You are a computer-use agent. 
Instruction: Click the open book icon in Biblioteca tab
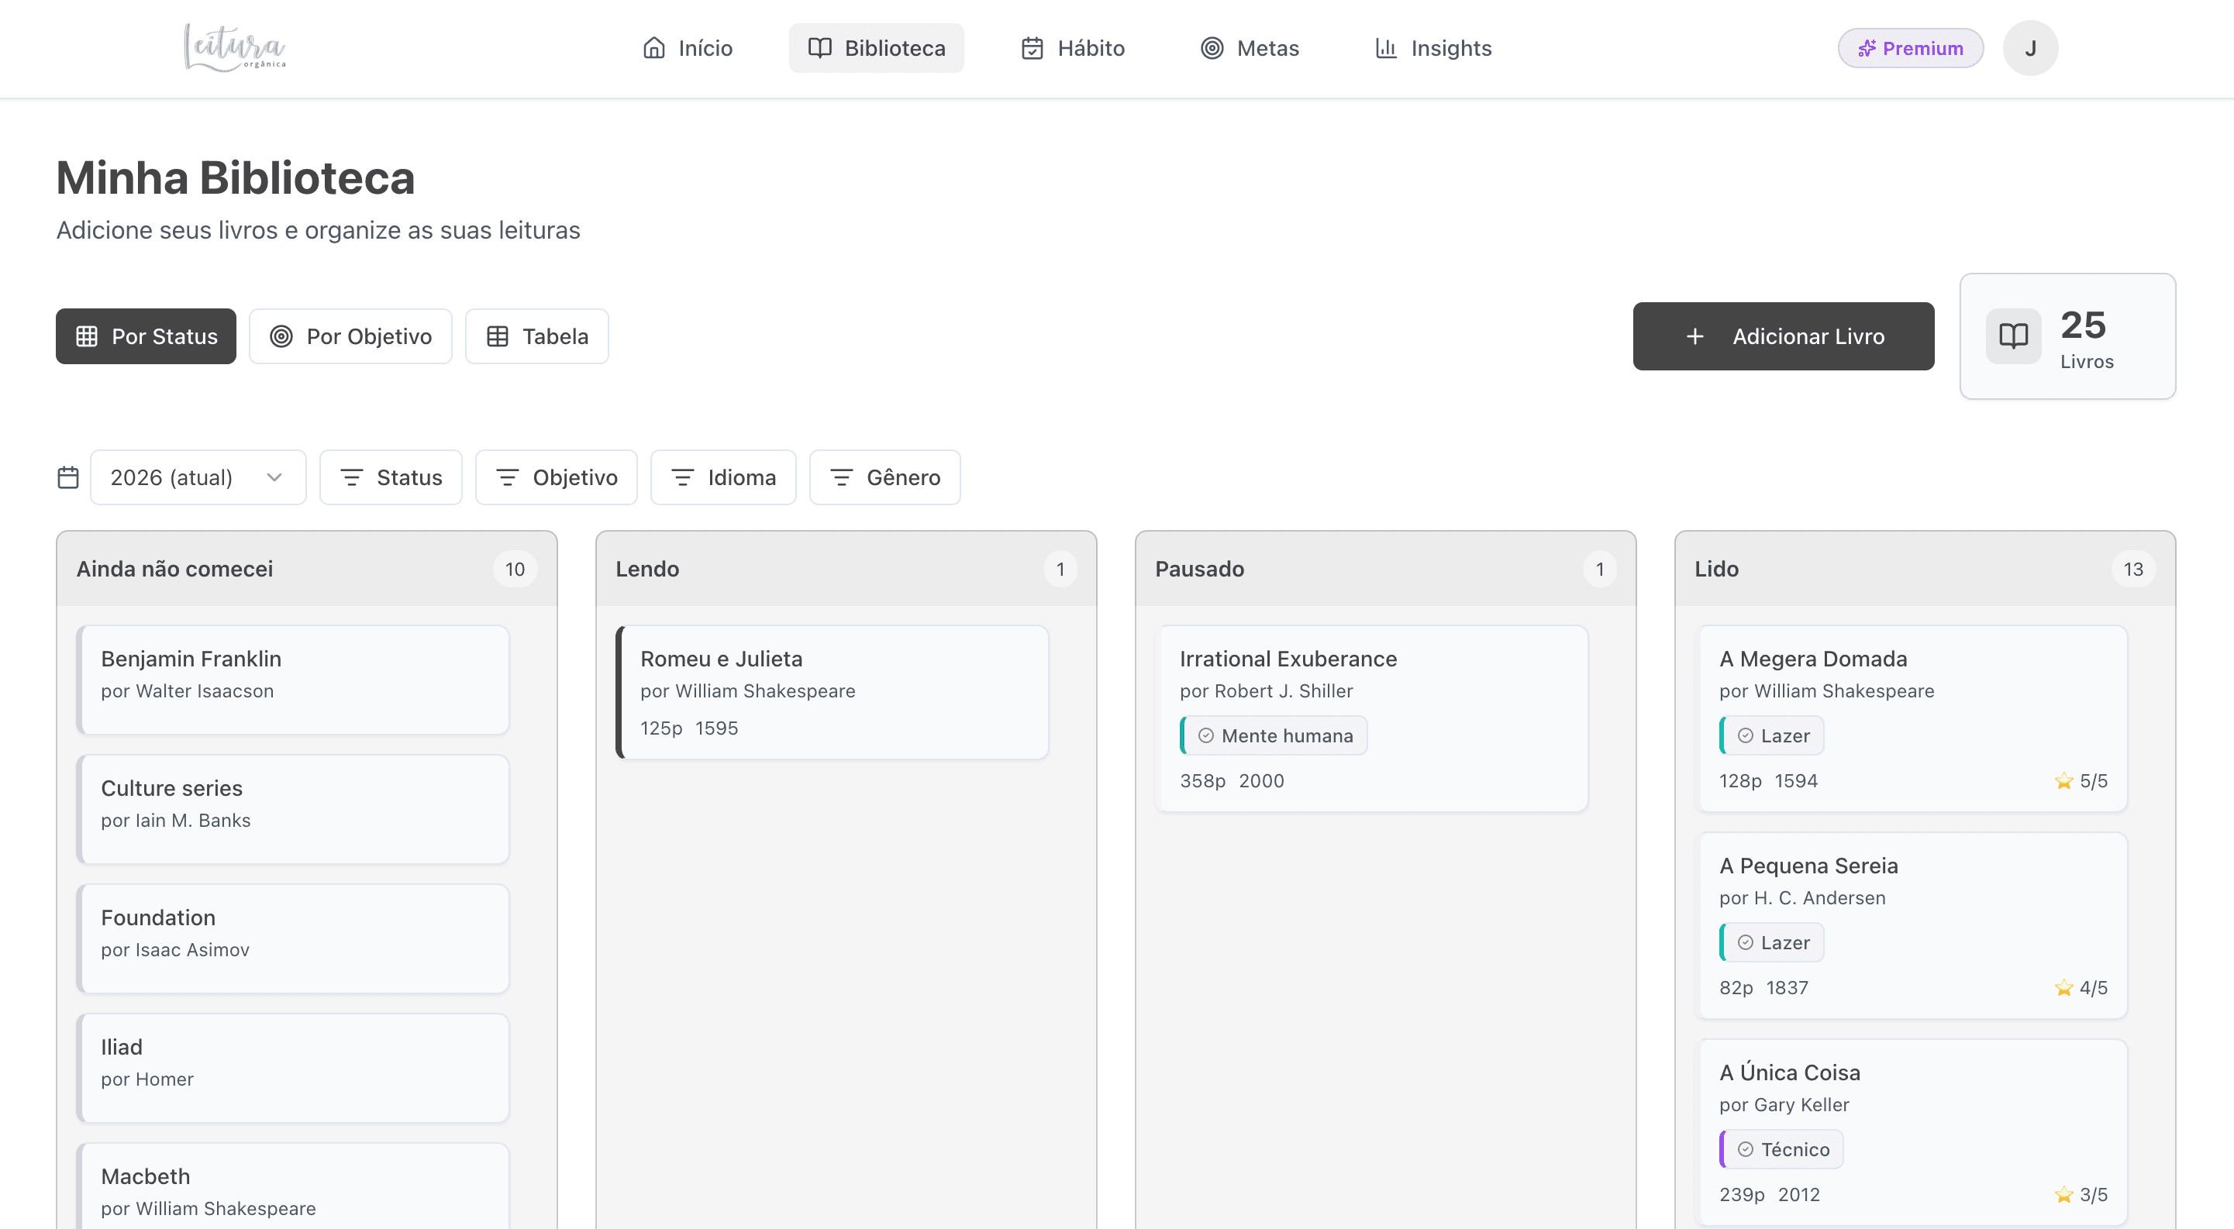pos(819,48)
